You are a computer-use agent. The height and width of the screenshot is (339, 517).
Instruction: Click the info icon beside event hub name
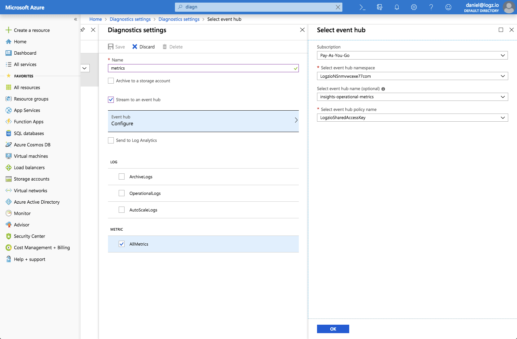pos(383,89)
